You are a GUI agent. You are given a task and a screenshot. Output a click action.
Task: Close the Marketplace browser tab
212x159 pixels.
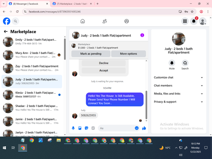click(91, 4)
